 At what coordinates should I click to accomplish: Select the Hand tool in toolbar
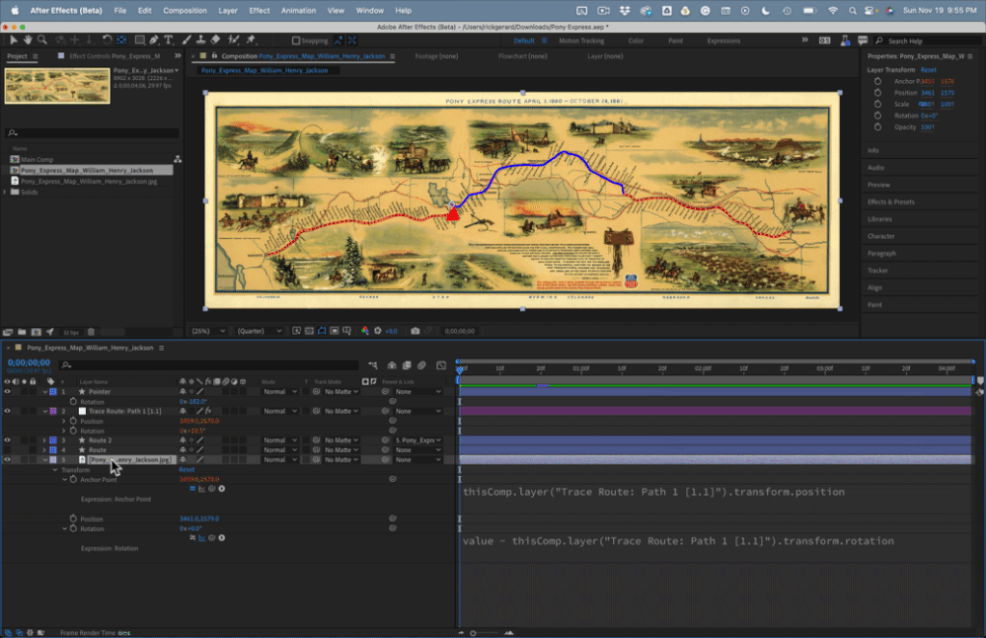click(28, 40)
